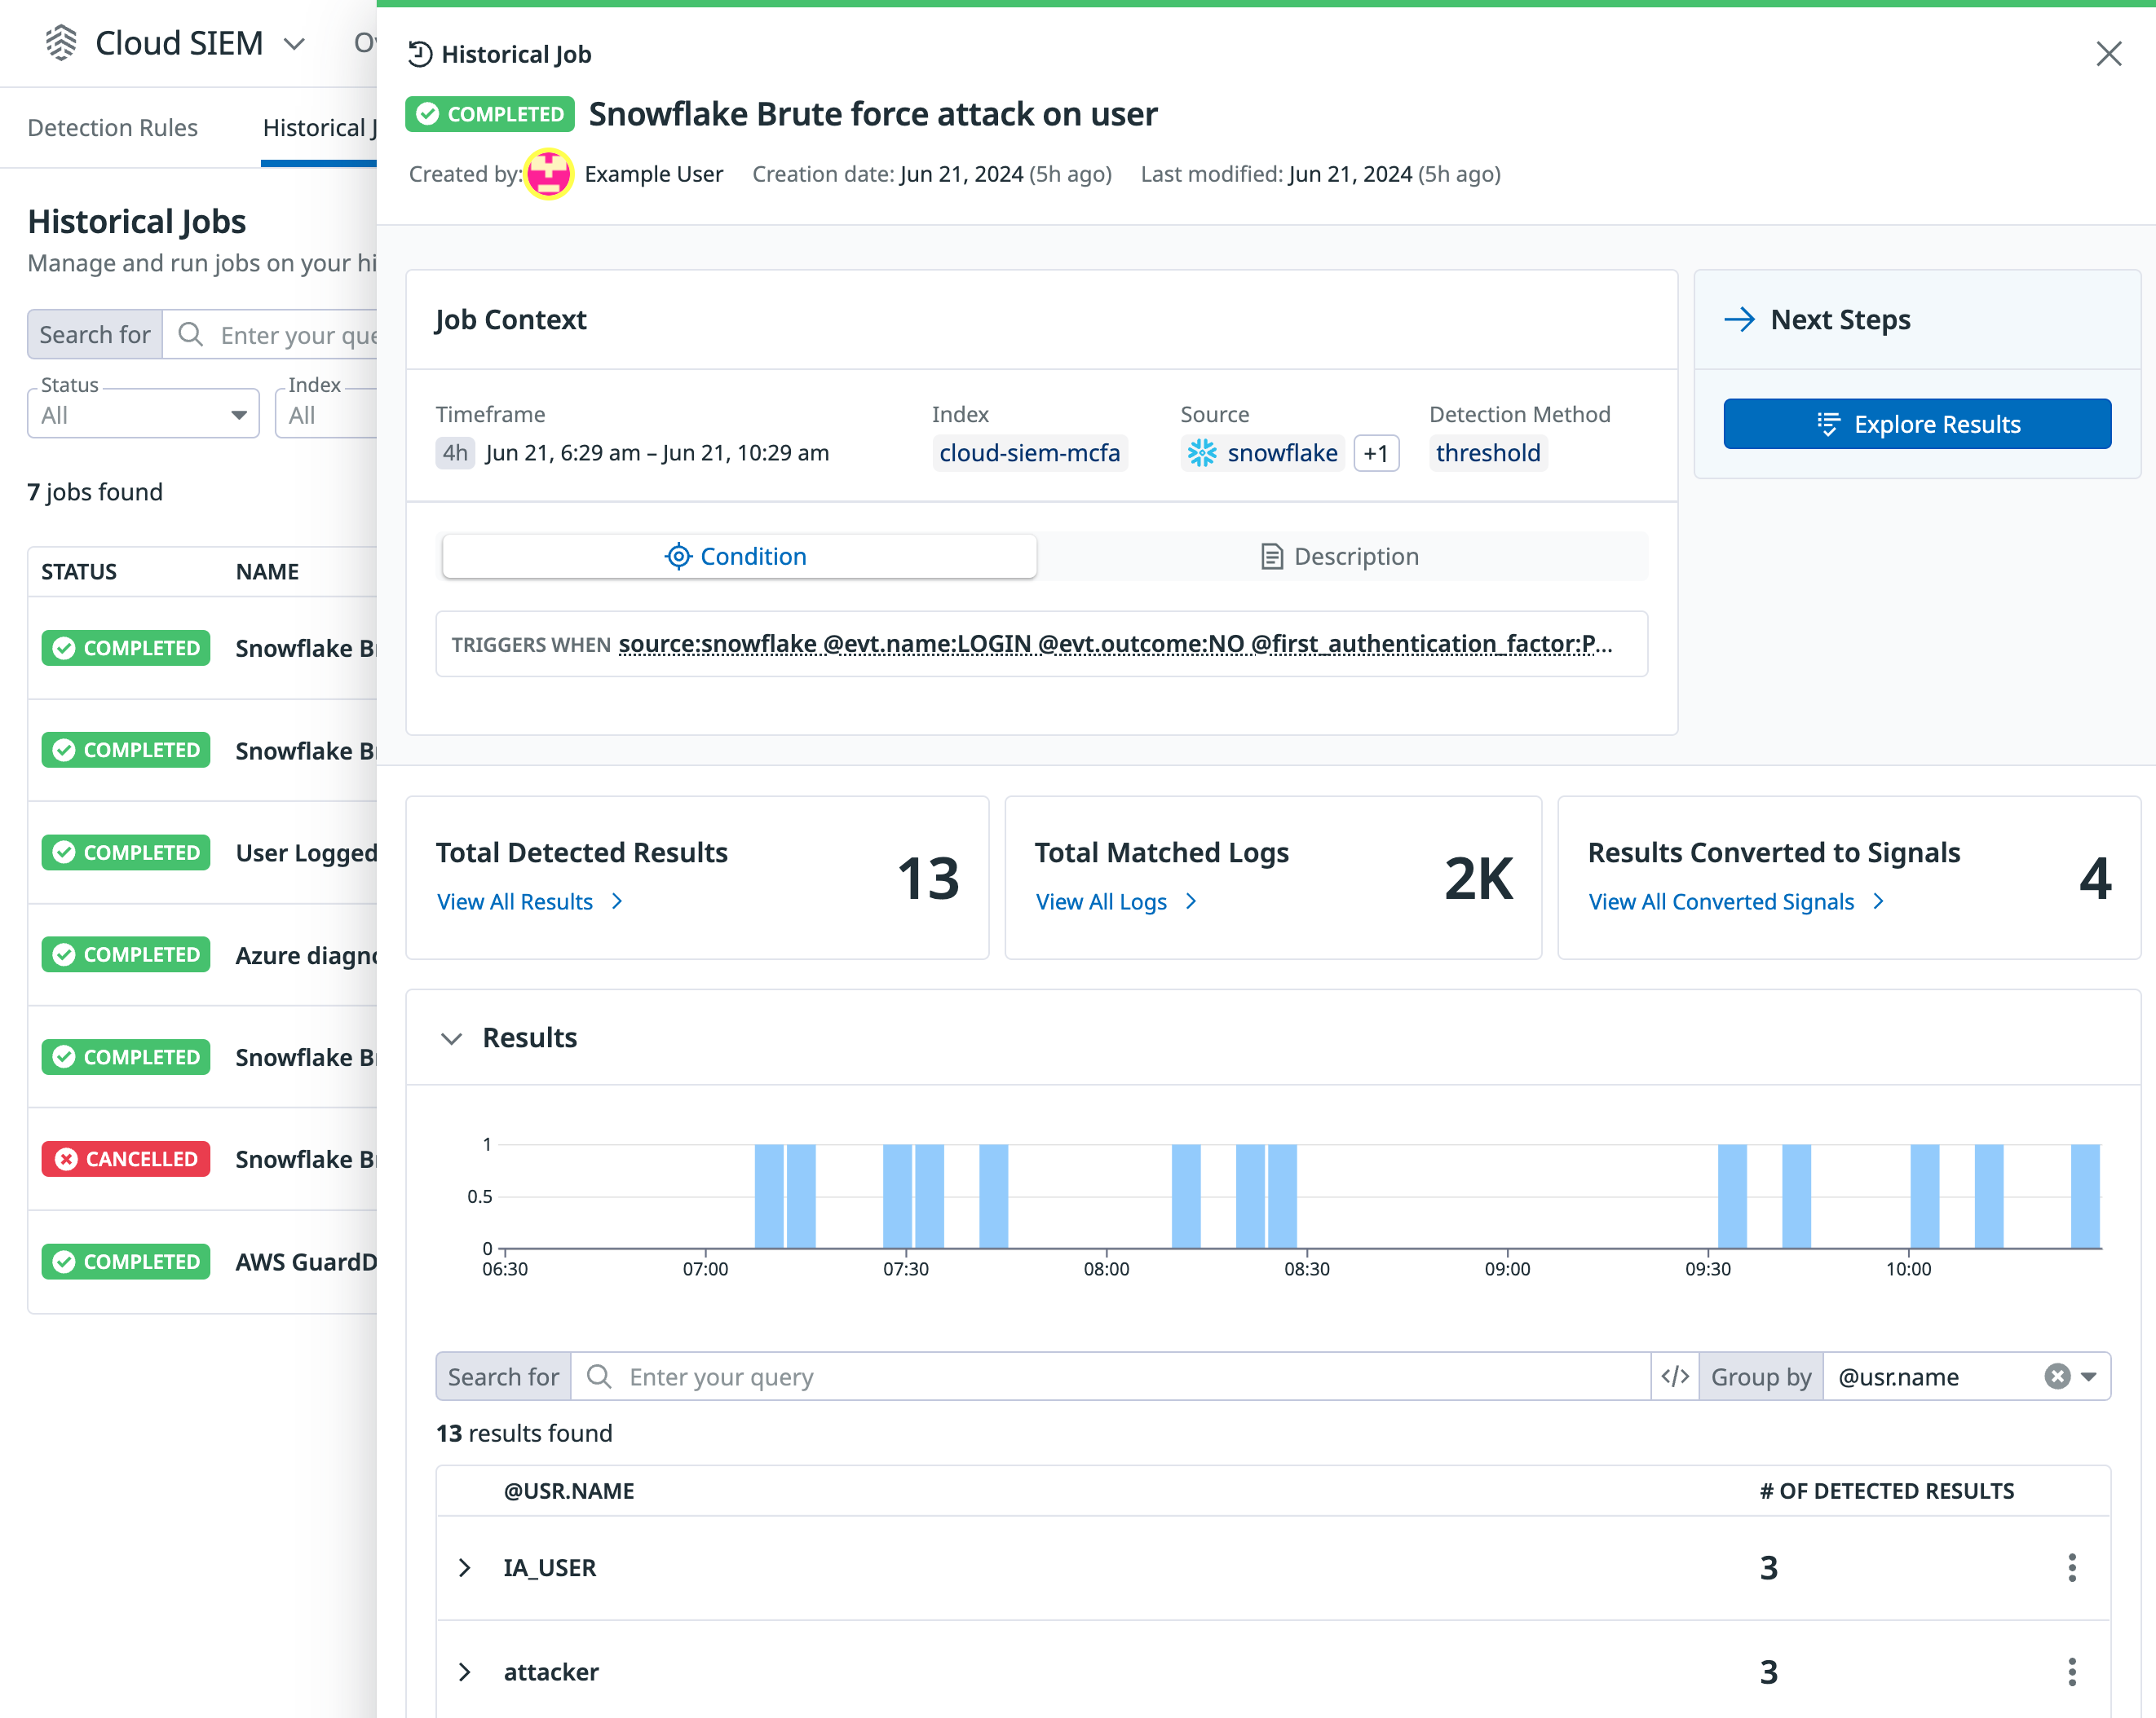The height and width of the screenshot is (1718, 2156).
Task: Collapse the Results section chevron
Action: (x=451, y=1038)
